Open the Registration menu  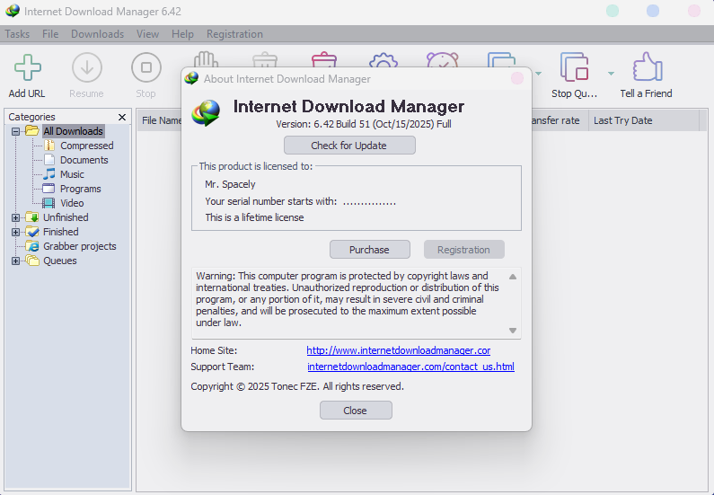pos(234,34)
